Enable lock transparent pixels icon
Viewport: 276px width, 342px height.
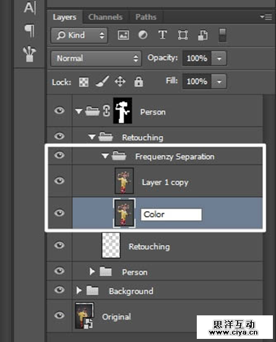tap(84, 82)
